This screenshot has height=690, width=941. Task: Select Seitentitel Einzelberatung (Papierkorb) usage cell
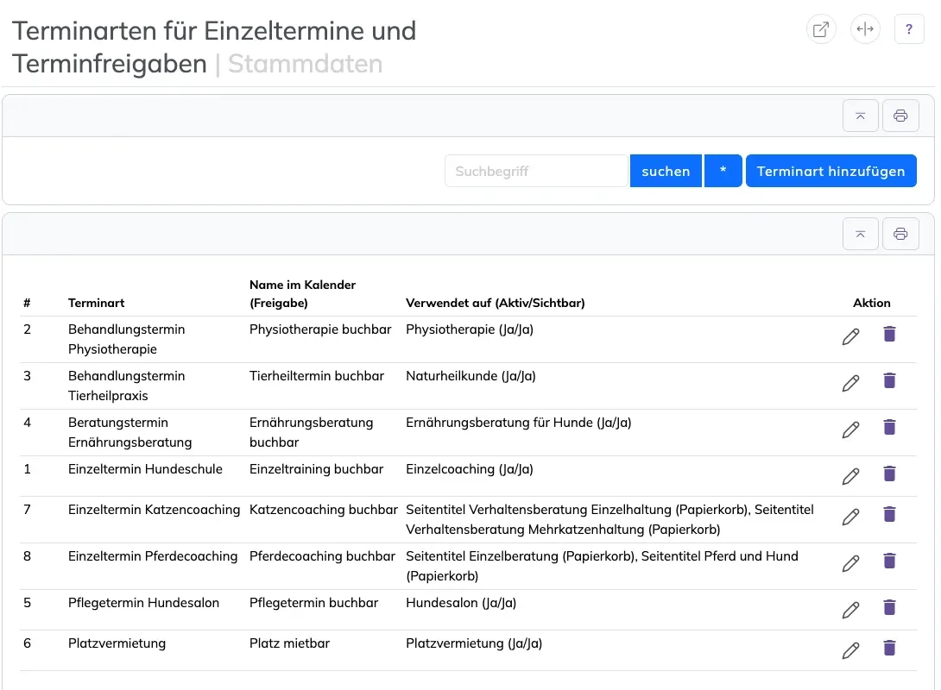pos(602,566)
